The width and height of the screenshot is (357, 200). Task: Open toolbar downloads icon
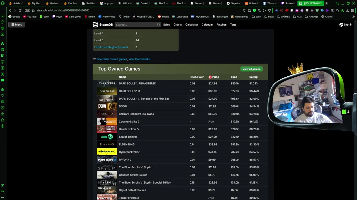coord(347,11)
